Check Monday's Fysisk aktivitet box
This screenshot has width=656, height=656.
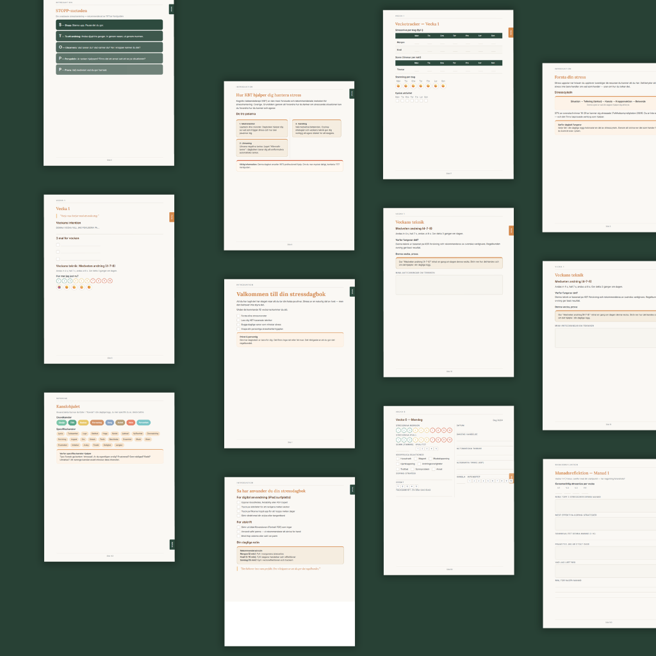pos(397,101)
